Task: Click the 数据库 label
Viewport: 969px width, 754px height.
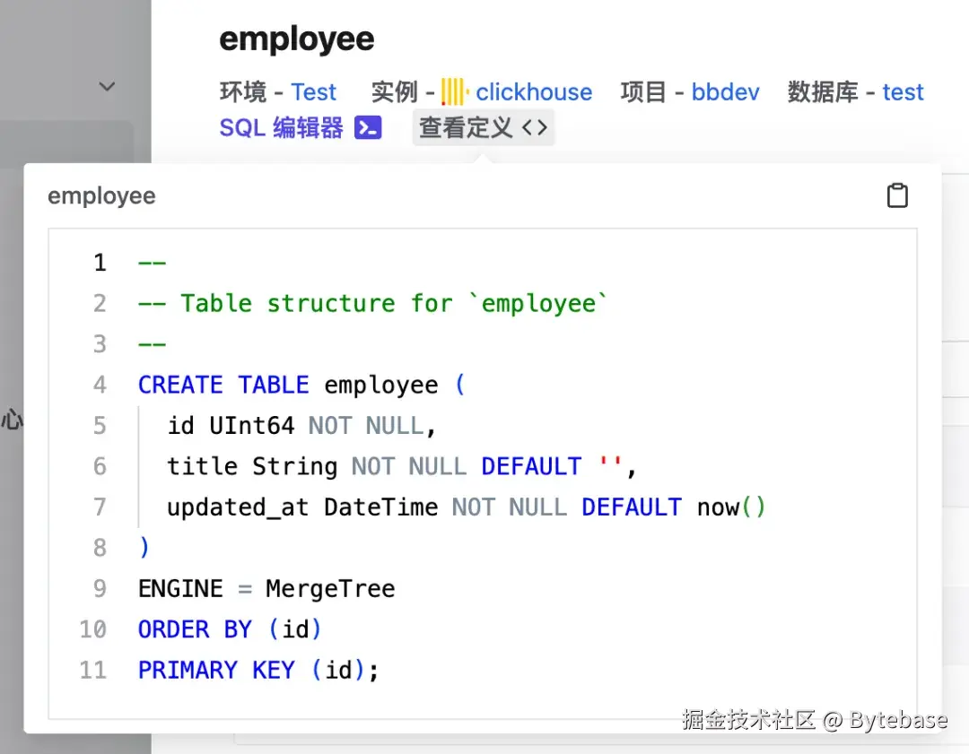Action: pyautogui.click(x=823, y=92)
